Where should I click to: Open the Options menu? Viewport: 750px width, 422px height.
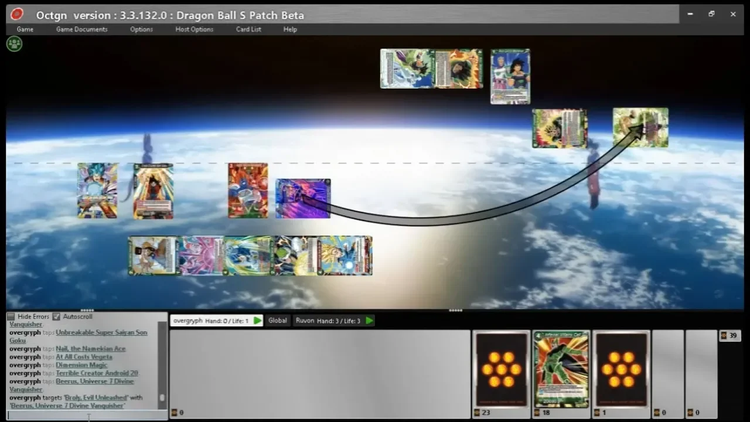click(141, 29)
